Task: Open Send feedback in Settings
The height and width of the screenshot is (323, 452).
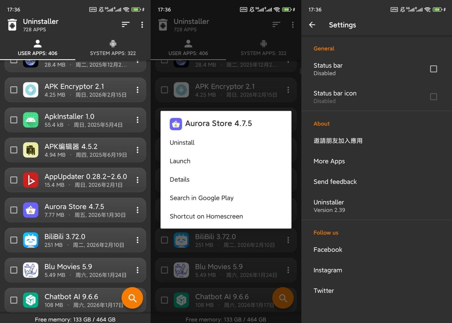Action: pos(335,182)
